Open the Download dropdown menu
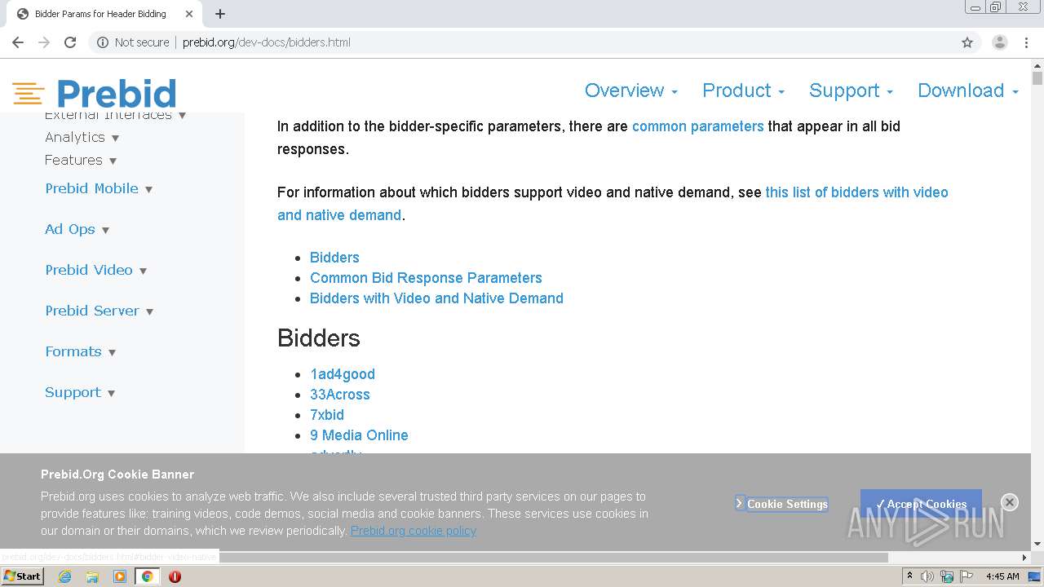 pyautogui.click(x=968, y=90)
